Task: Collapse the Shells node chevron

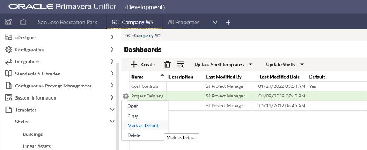Action: (x=112, y=121)
